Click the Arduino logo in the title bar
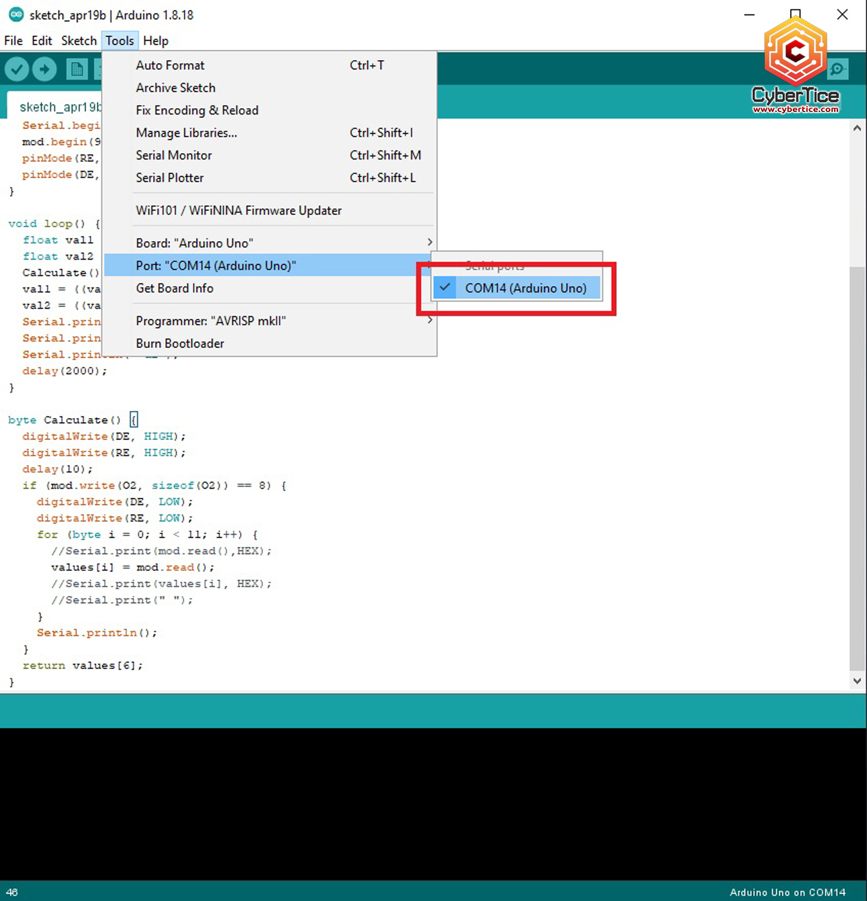Image resolution: width=867 pixels, height=901 pixels. (16, 15)
